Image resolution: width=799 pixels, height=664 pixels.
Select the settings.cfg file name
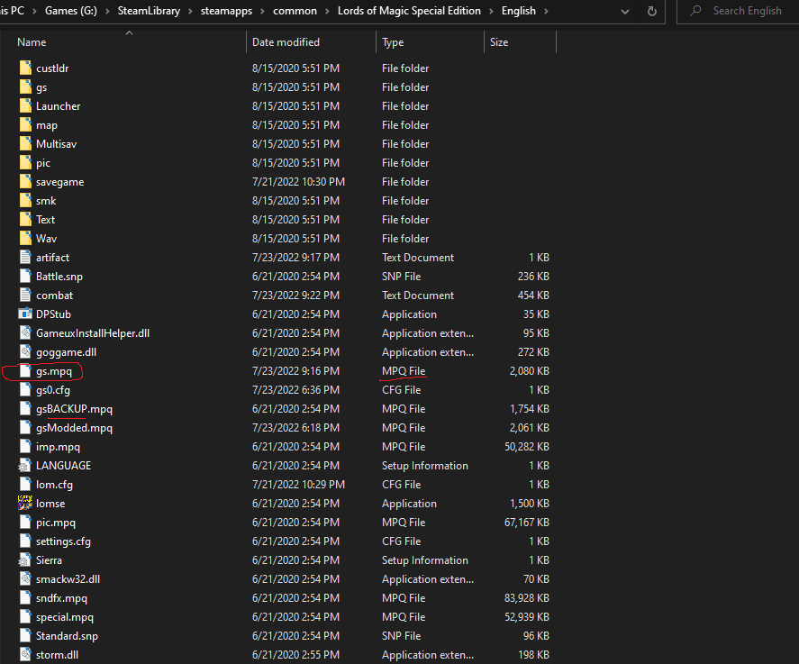point(63,541)
